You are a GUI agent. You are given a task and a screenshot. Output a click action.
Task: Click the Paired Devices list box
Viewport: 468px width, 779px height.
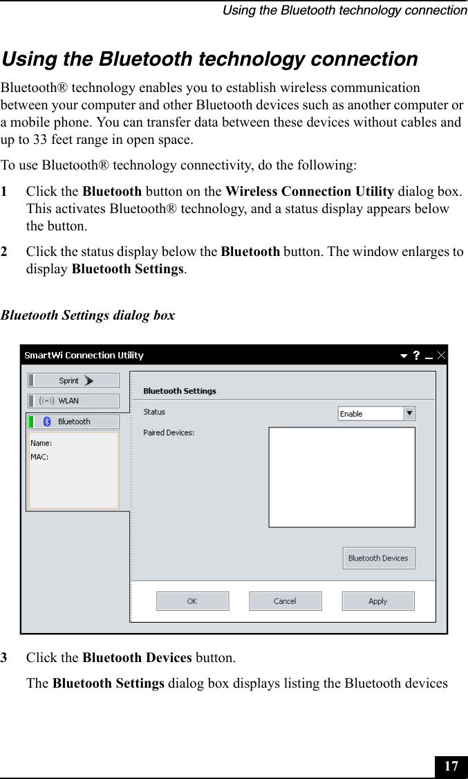pyautogui.click(x=342, y=477)
